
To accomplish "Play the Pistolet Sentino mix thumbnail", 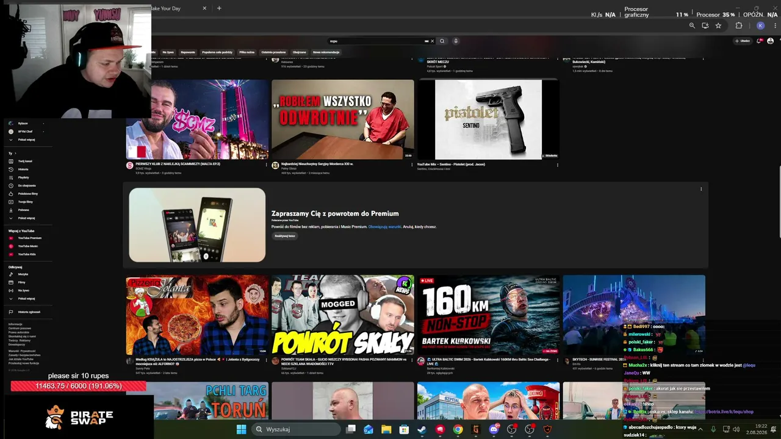I will [x=488, y=120].
